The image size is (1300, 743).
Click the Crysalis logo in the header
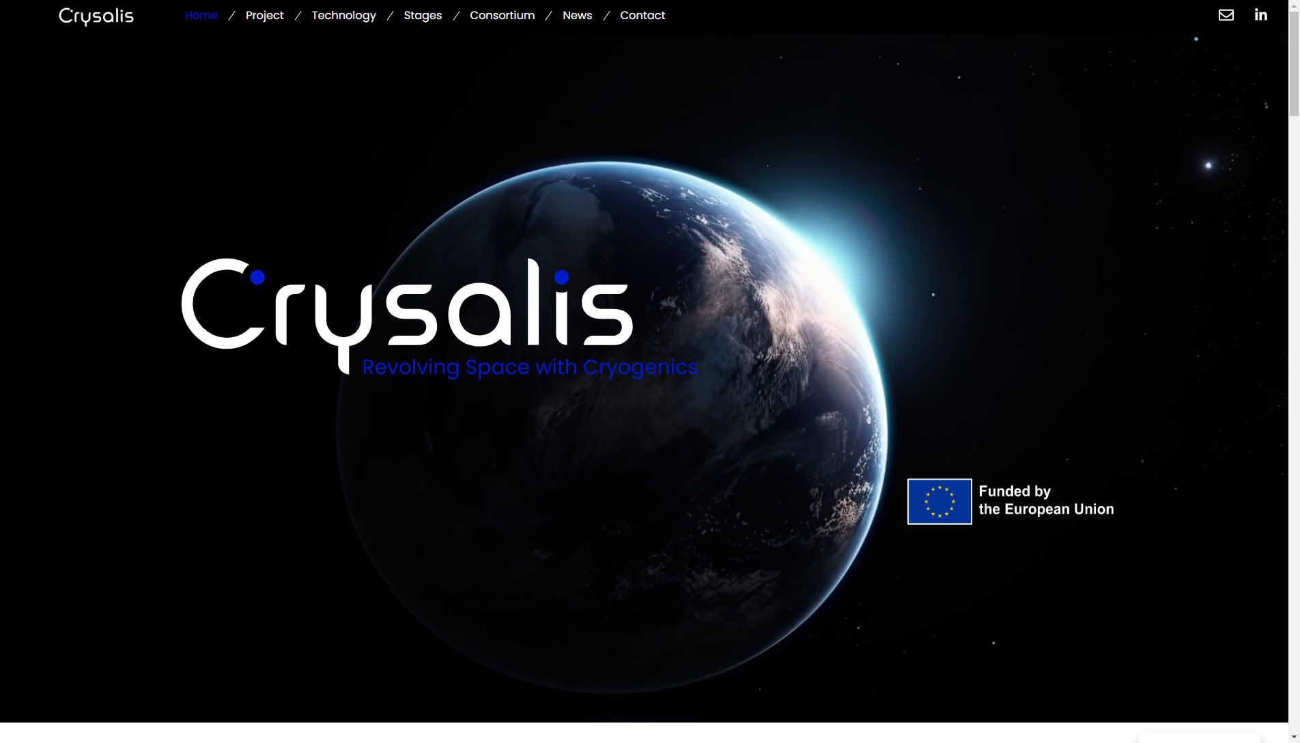point(96,16)
